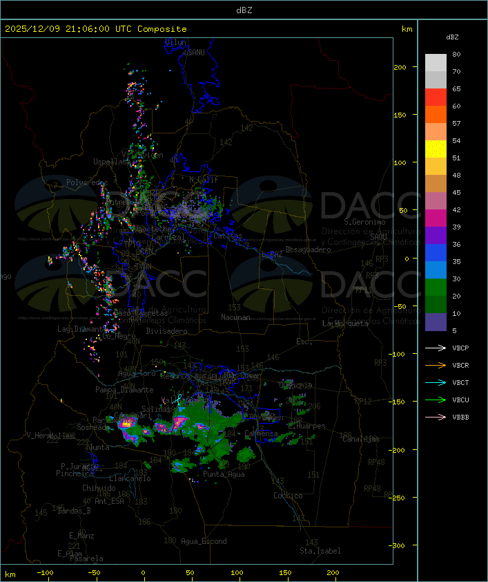
Task: Pick the lightest gray legend swatch at top
Action: (436, 62)
